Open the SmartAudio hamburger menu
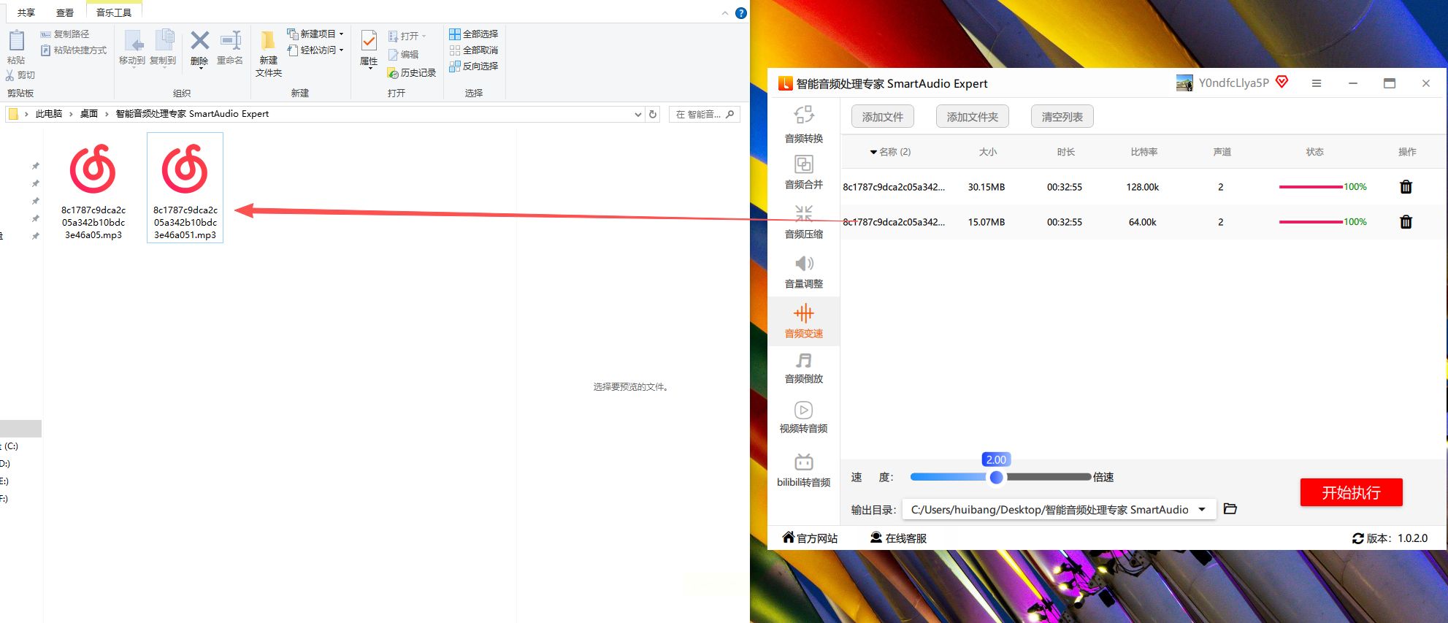 click(x=1317, y=83)
